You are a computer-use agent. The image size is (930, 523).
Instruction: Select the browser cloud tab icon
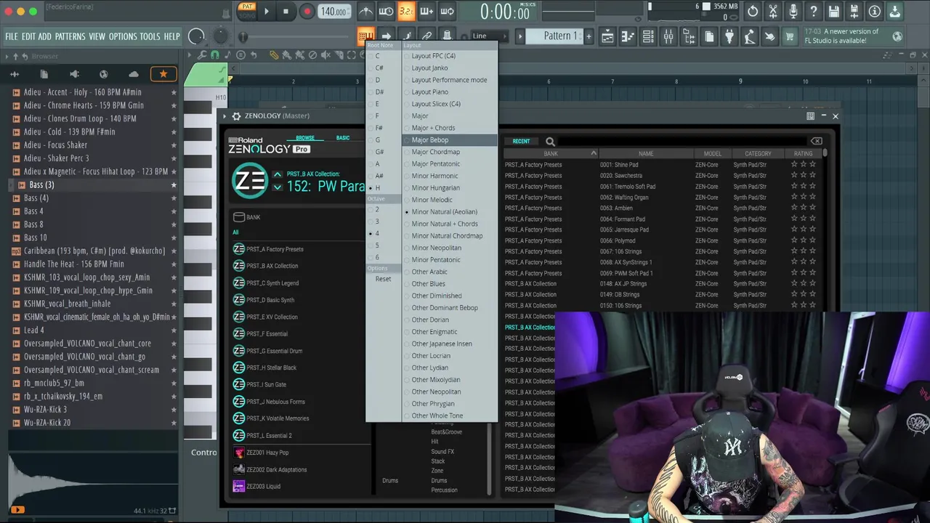pos(133,74)
